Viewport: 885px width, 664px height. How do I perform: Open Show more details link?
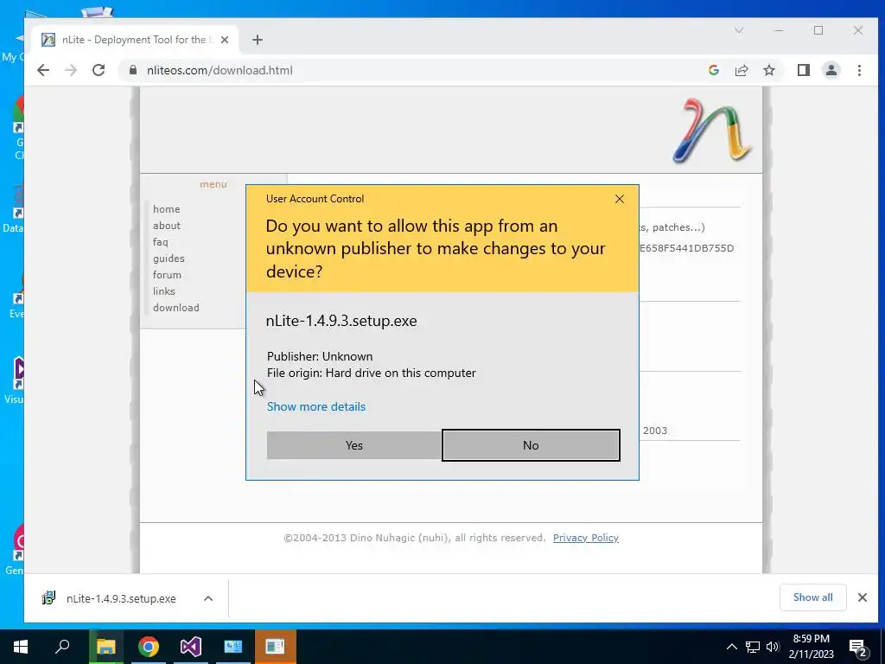pyautogui.click(x=316, y=406)
